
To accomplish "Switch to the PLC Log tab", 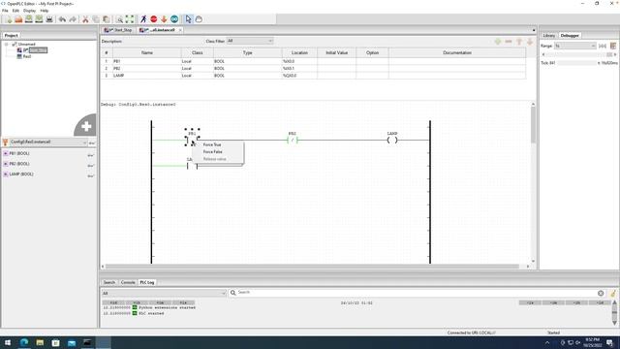I will click(147, 282).
